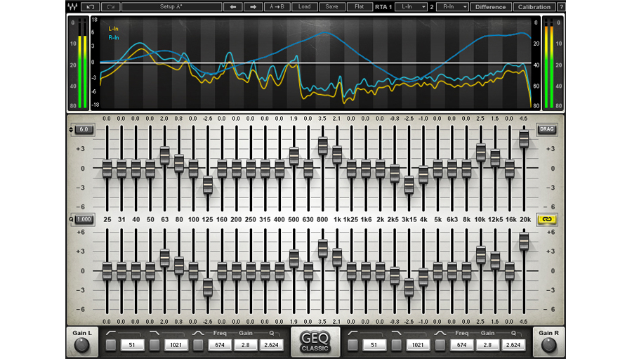Click the R-In legend label in analyzer
This screenshot has width=632, height=359.
(114, 37)
